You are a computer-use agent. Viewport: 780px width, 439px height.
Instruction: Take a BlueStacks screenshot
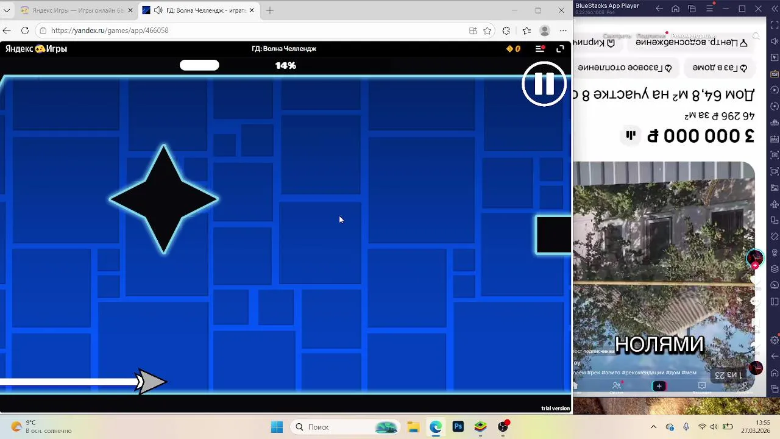click(775, 155)
